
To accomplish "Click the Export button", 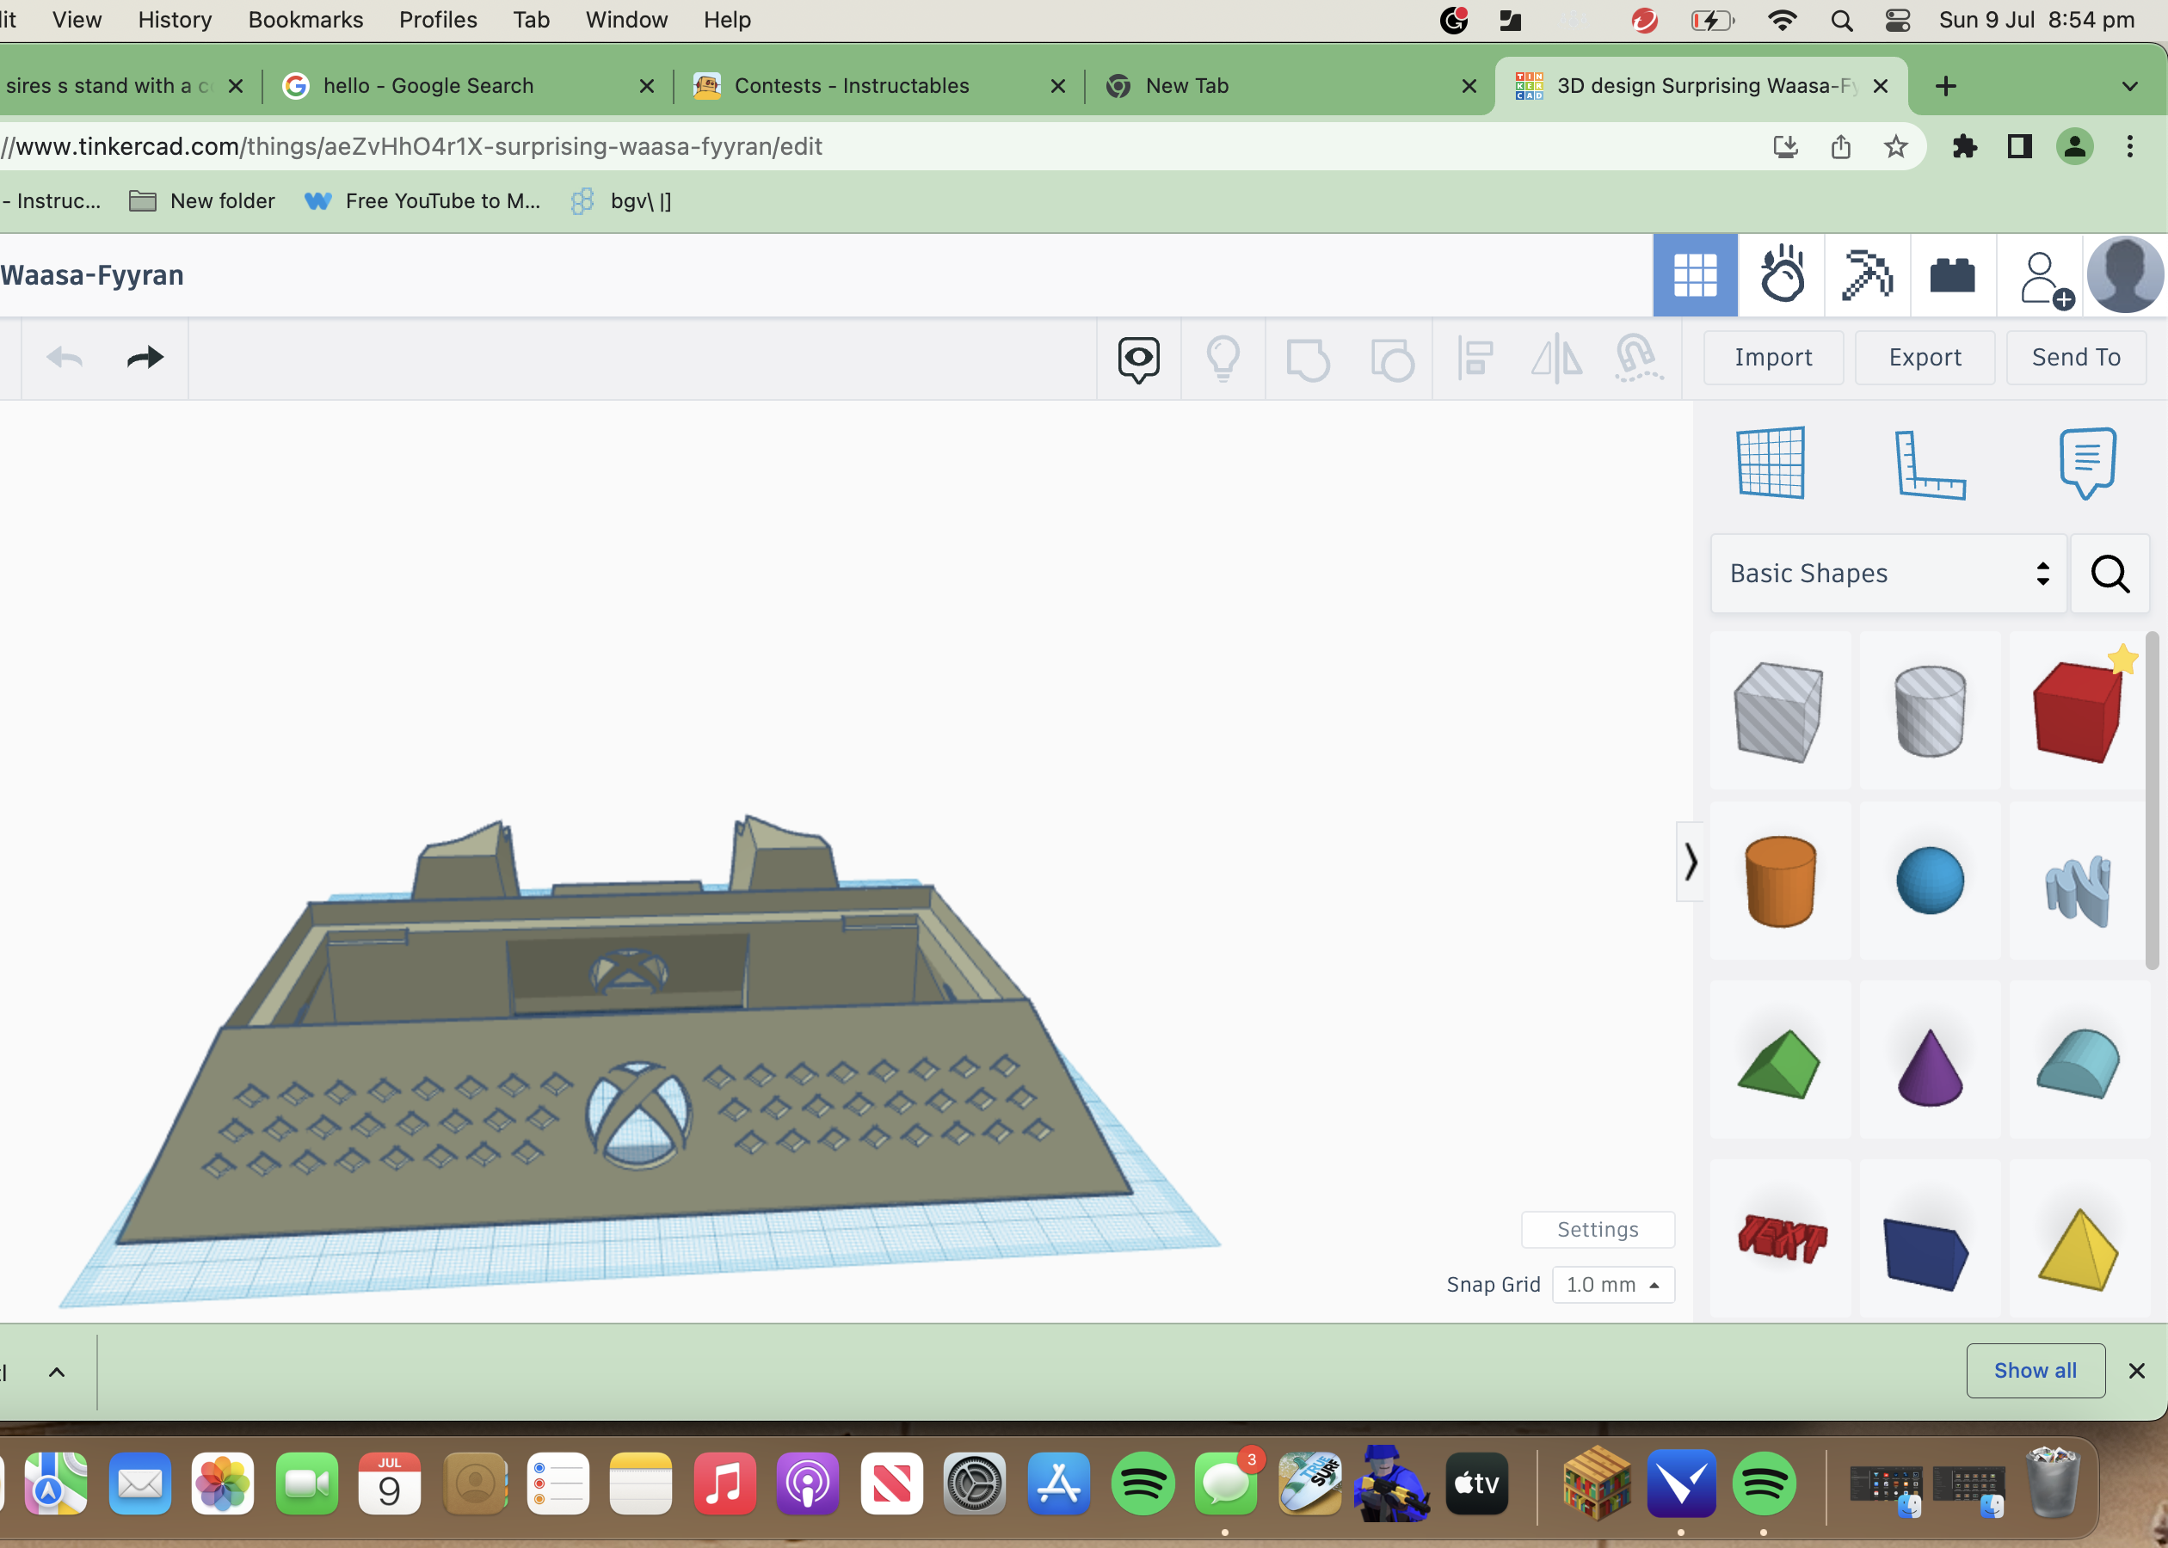I will pos(1924,358).
